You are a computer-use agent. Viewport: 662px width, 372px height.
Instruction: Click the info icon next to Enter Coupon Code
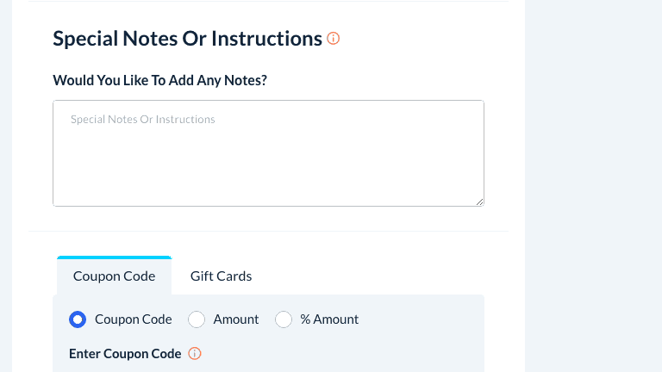click(195, 354)
